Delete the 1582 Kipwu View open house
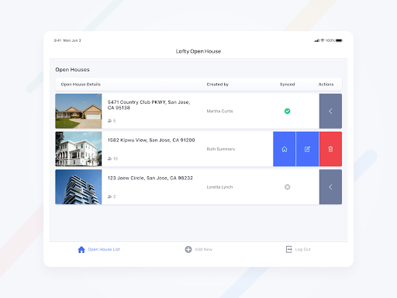Viewport: 397px width, 298px height. 330,149
